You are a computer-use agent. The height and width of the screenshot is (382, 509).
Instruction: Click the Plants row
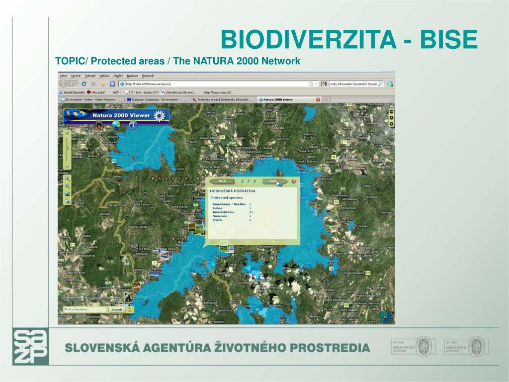[232, 220]
